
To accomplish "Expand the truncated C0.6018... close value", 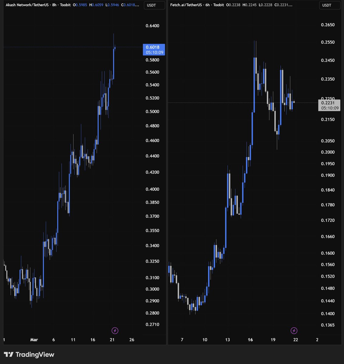I will tap(131, 5).
